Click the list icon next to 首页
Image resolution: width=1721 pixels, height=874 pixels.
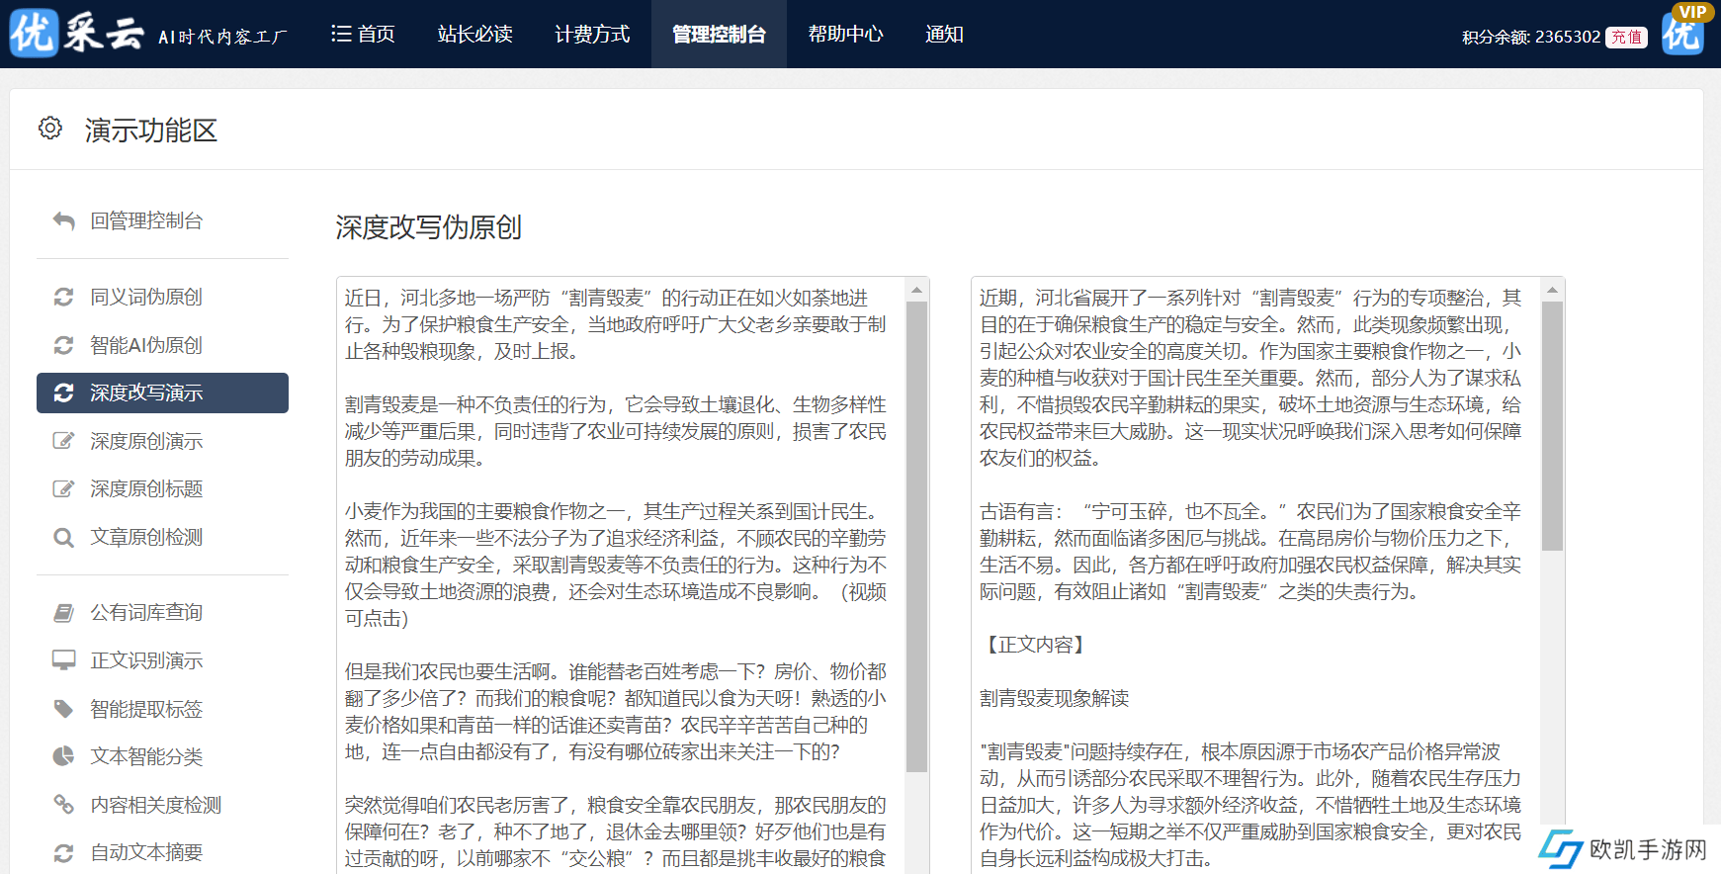(341, 35)
